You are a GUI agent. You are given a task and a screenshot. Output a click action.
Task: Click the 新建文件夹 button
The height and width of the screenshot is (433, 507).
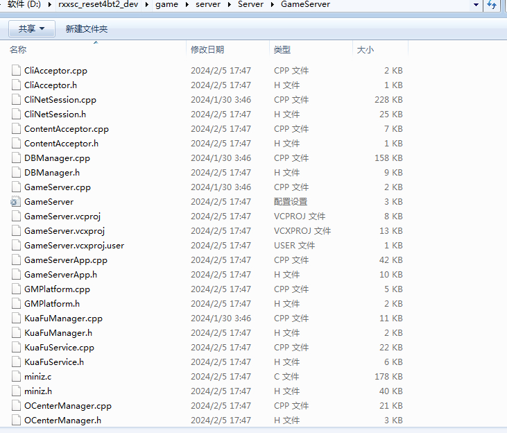[x=87, y=28]
